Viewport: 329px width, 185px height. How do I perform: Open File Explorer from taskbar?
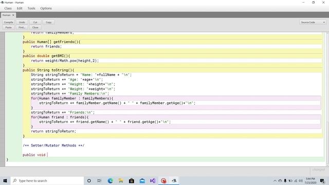tap(121, 180)
